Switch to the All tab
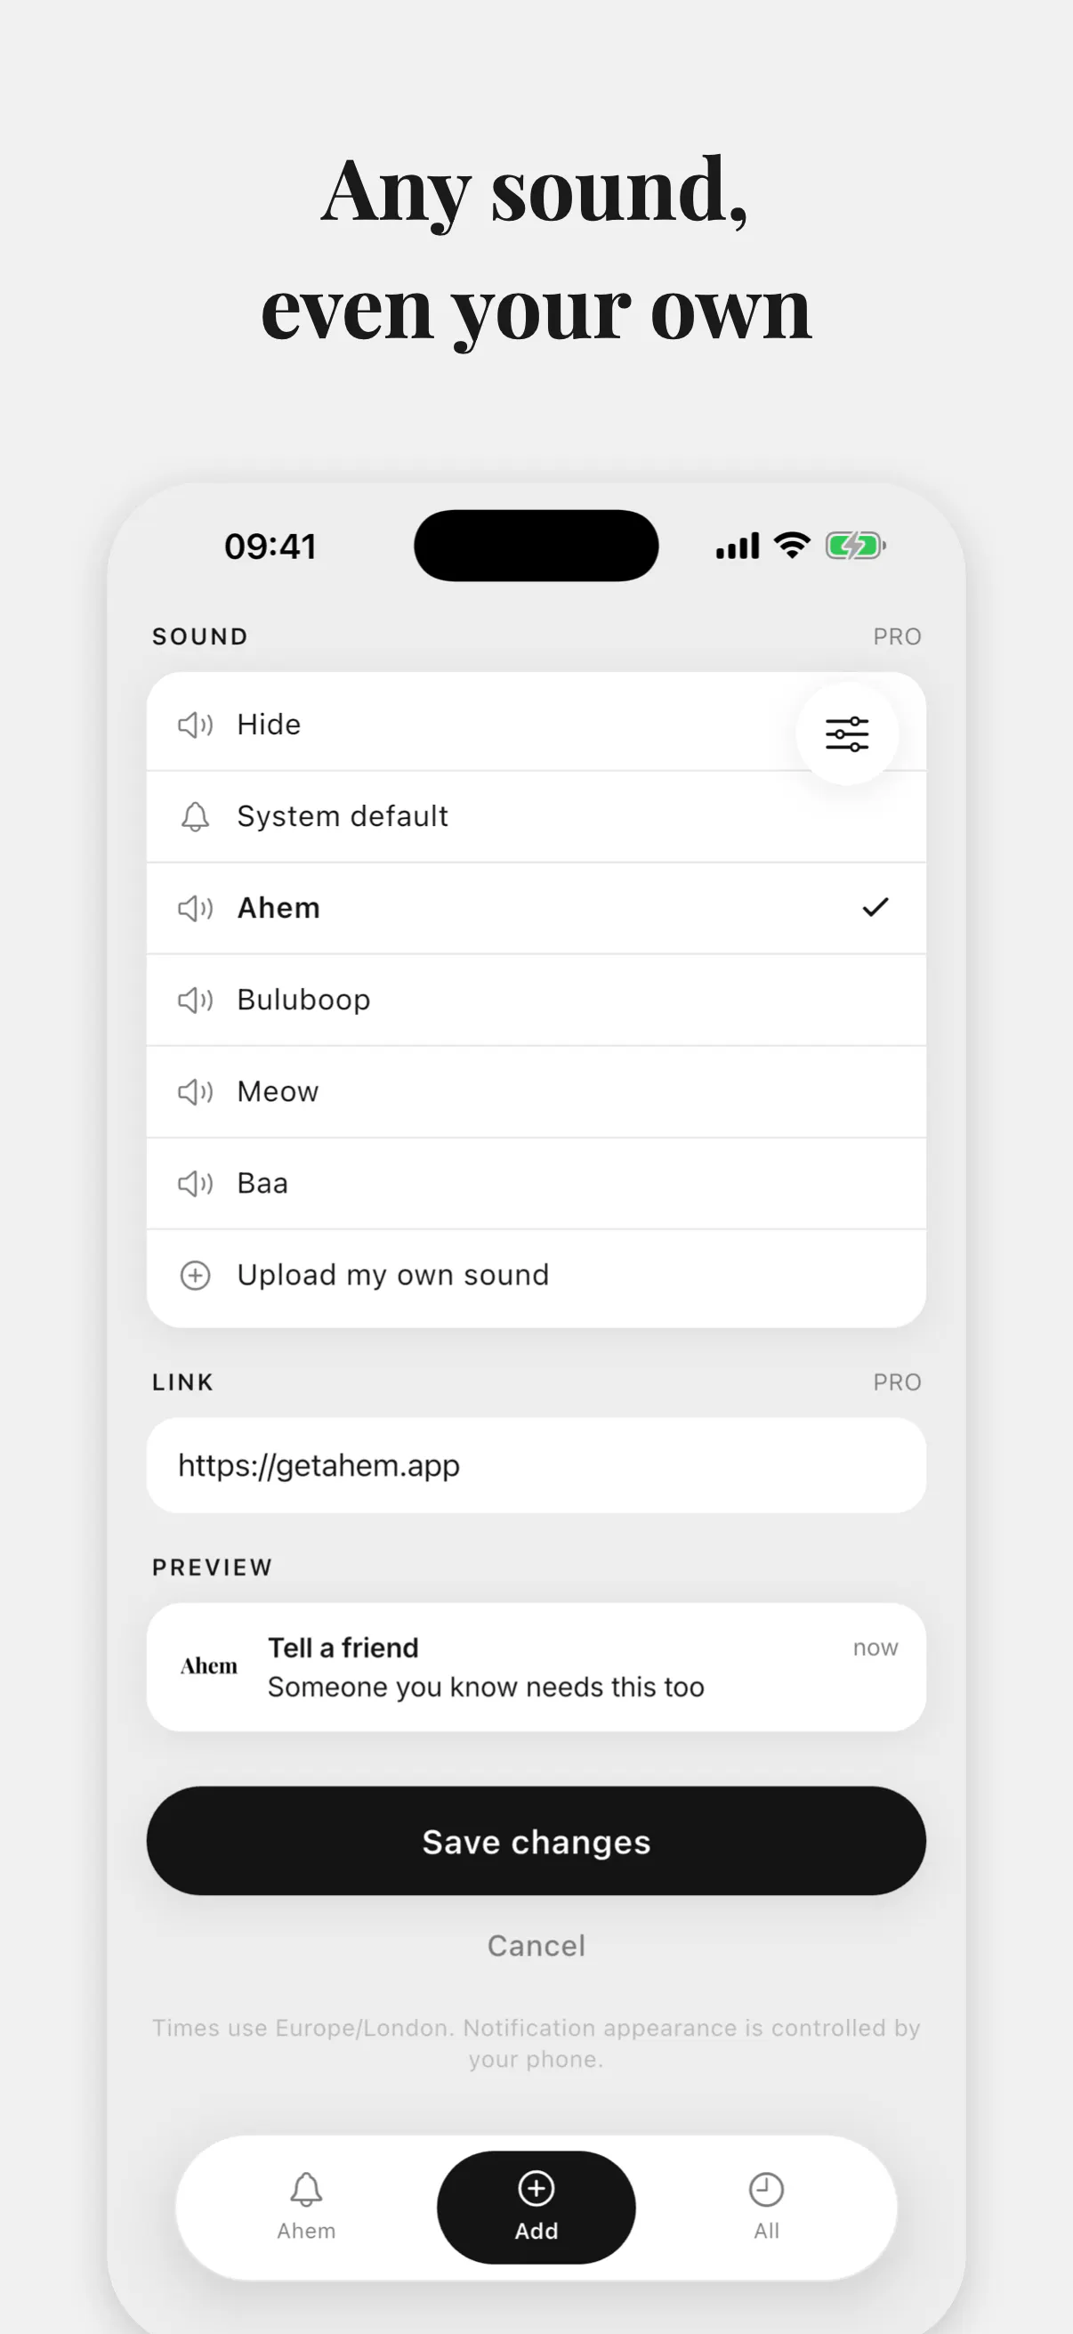Viewport: 1073px width, 2334px height. 766,2208
